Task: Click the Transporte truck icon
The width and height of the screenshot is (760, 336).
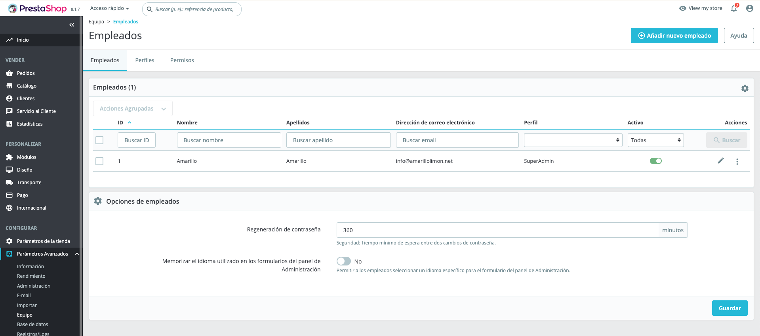Action: 9,182
